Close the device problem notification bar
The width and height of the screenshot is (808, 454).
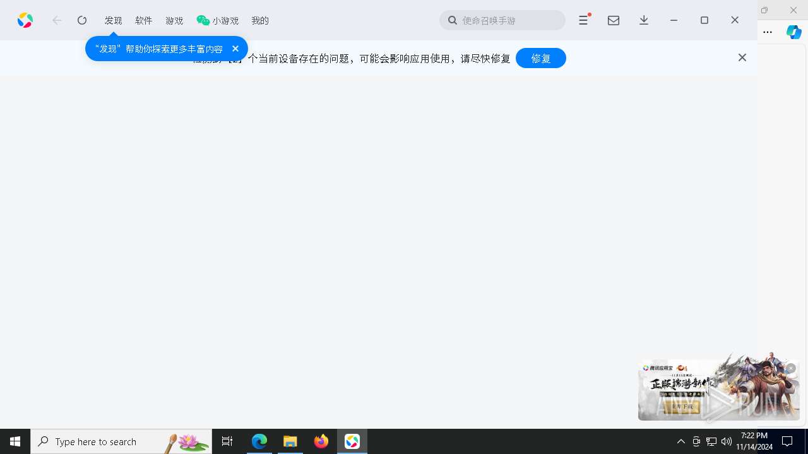coord(742,57)
